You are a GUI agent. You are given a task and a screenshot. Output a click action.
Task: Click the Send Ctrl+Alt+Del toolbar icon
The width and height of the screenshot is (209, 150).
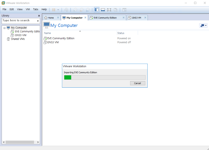coord(66,10)
